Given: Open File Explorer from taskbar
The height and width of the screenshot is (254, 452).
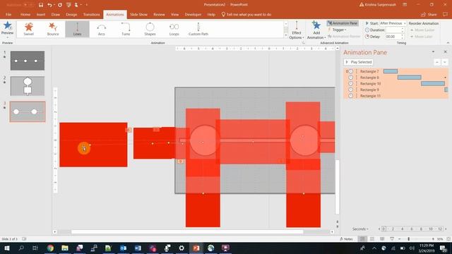Looking at the screenshot, I should [x=65, y=248].
